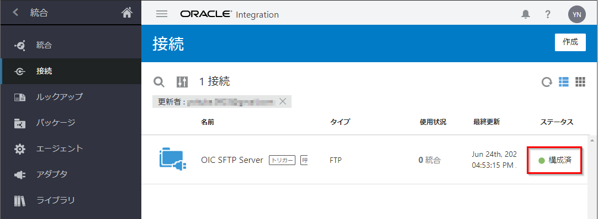
Task: Refresh the connections list
Action: click(547, 82)
